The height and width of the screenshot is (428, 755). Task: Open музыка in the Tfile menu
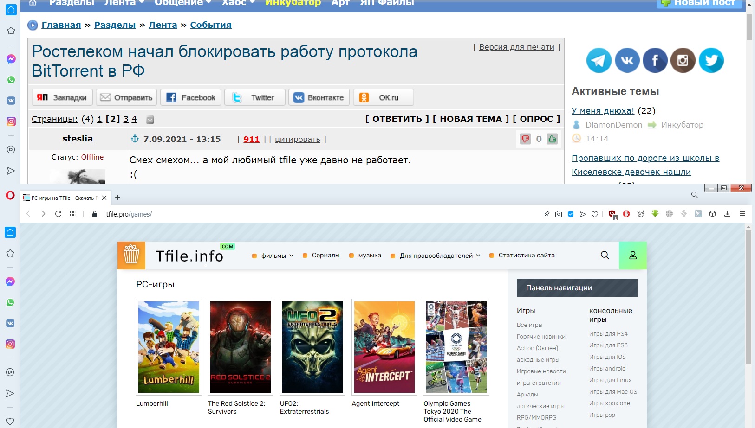[370, 256]
